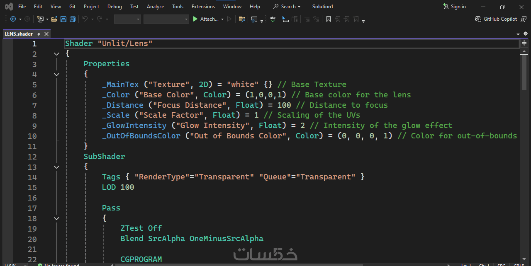The width and height of the screenshot is (531, 266).
Task: Click the navigate forward arrow
Action: 27,19
